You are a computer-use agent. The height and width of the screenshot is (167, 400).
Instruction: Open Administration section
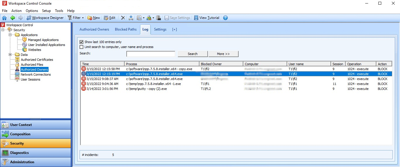35,162
